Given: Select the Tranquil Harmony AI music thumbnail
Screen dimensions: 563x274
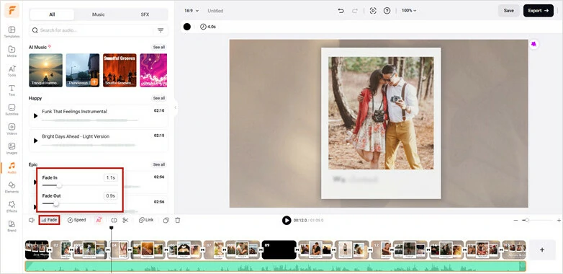Looking at the screenshot, I should click(45, 70).
